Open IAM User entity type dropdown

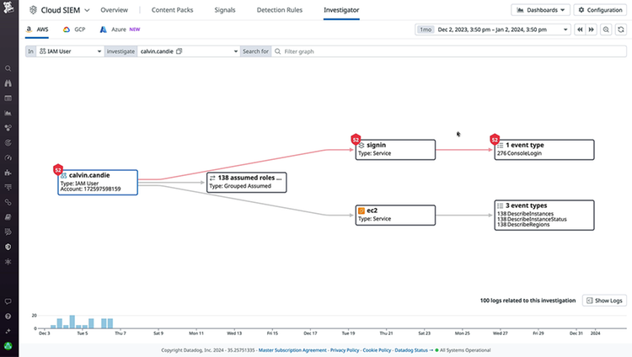(x=70, y=51)
